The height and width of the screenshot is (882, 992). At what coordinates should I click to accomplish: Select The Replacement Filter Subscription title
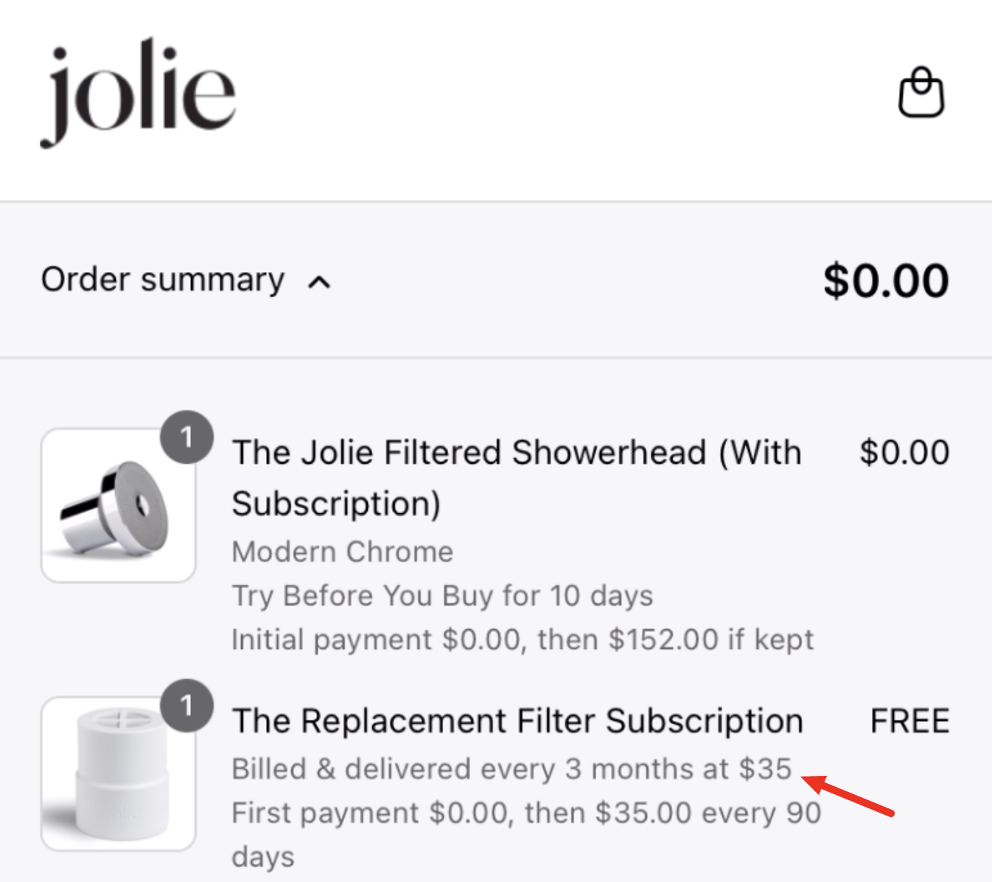517,721
